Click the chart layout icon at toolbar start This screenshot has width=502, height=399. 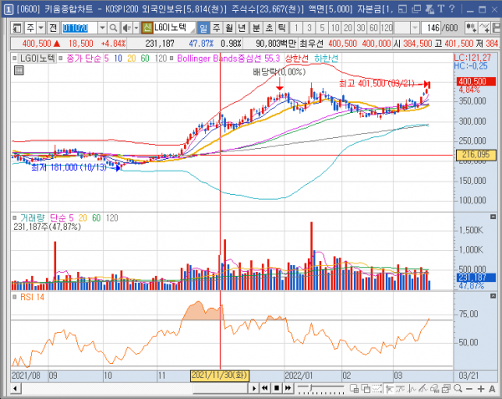click(17, 28)
